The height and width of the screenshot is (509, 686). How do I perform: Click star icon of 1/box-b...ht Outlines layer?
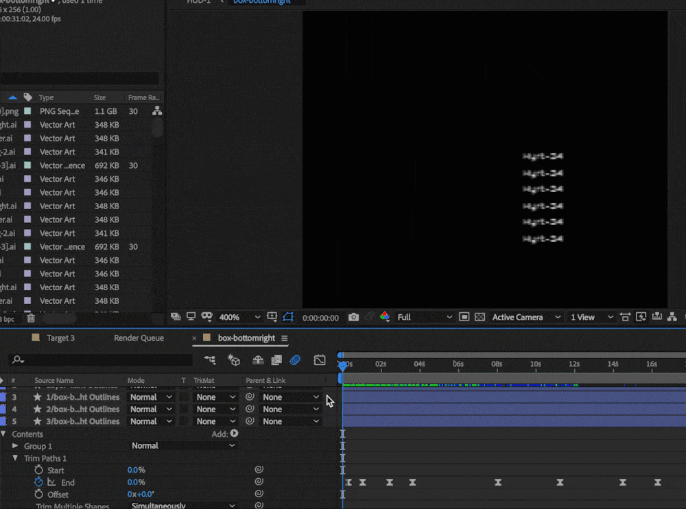(x=38, y=397)
